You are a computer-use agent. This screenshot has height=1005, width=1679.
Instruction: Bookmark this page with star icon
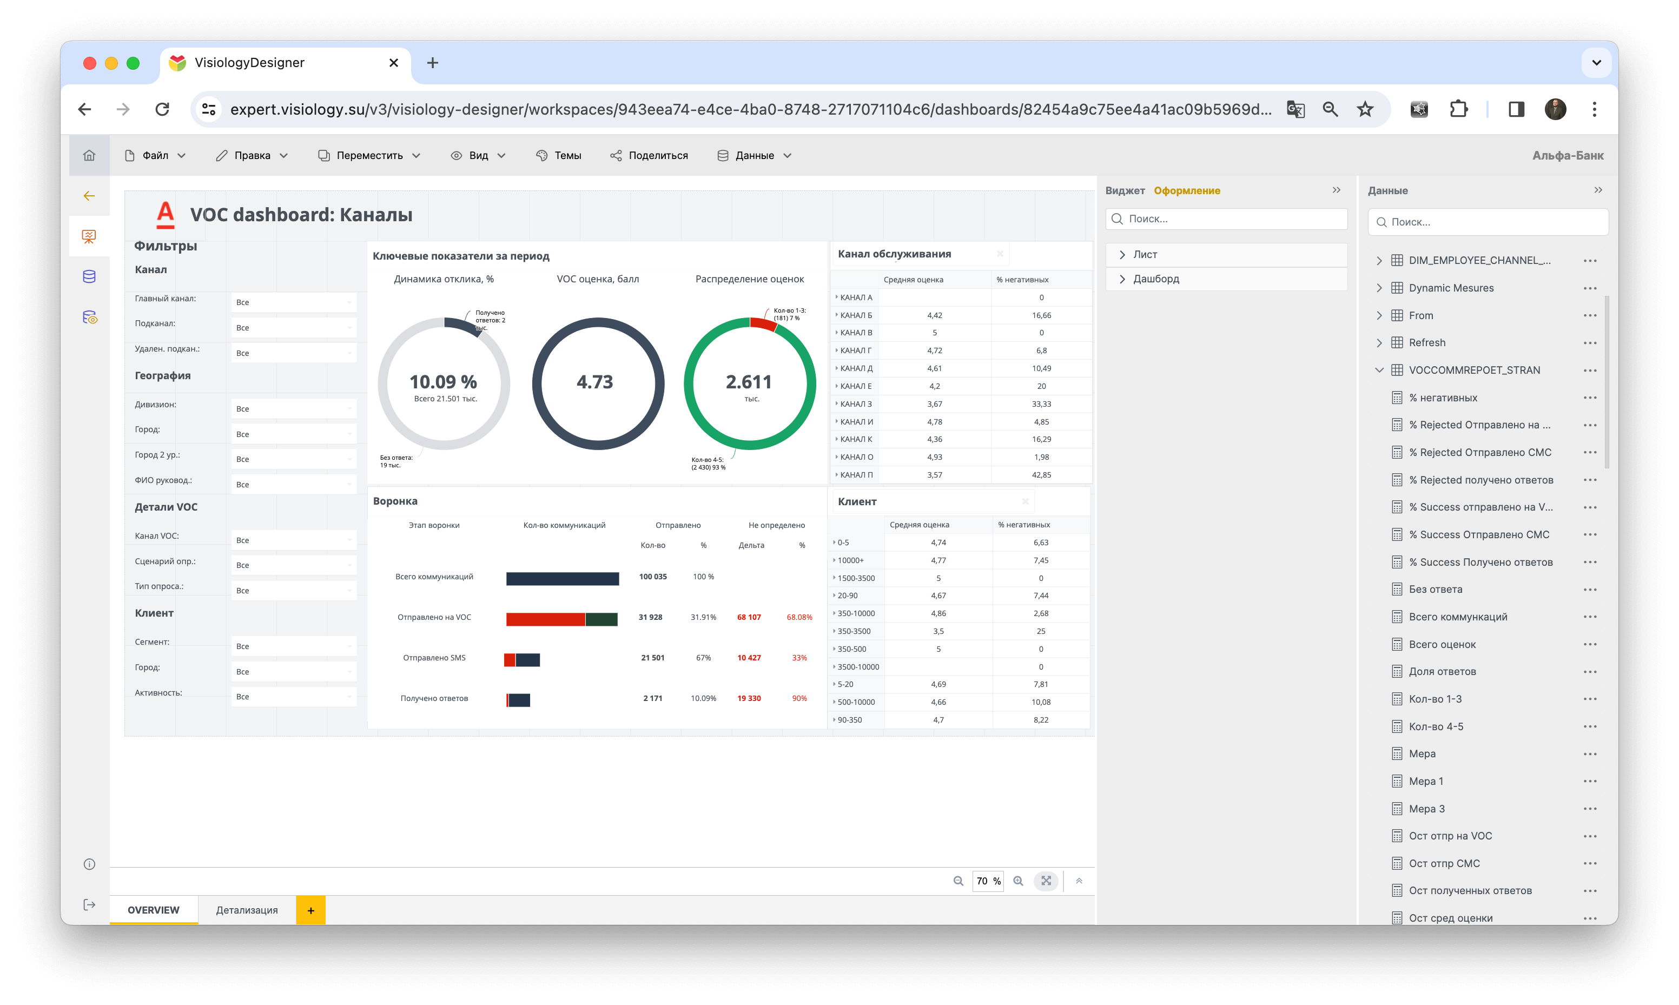pyautogui.click(x=1365, y=109)
